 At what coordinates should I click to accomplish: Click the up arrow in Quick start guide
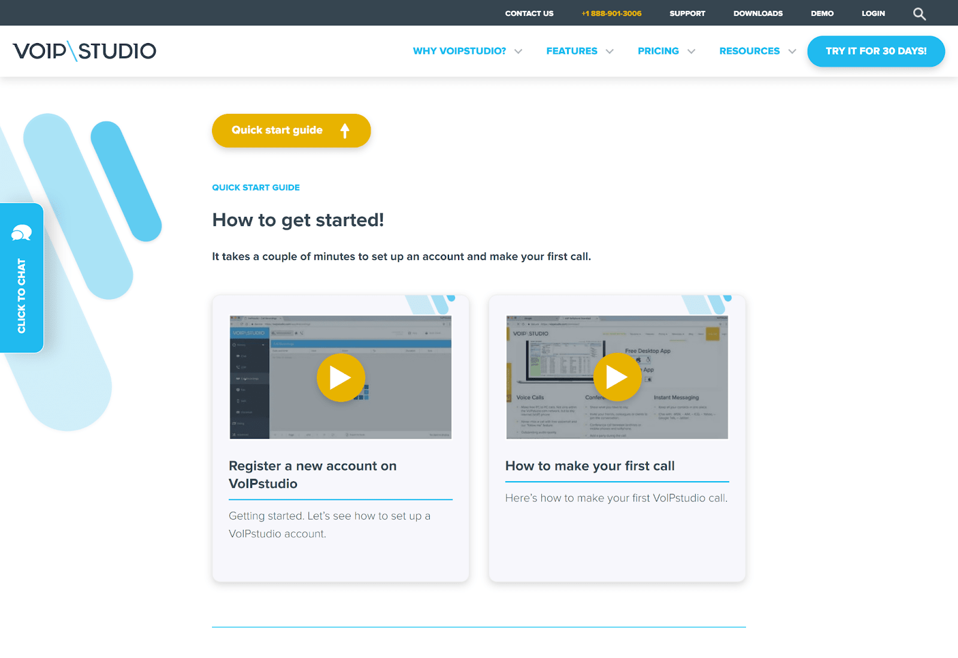tap(345, 131)
